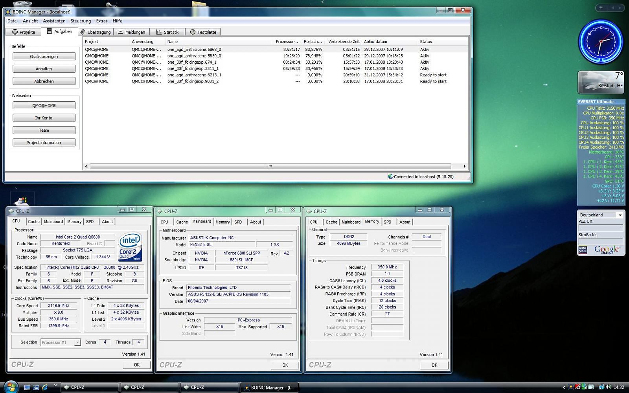Open the Processor #1 selection dropdown
629x393 pixels.
[61, 343]
